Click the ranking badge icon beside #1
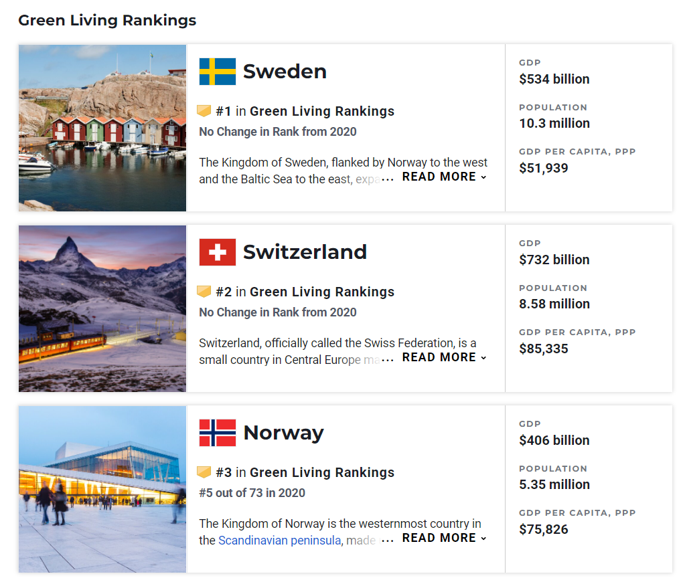Screen dimensions: 681x580 204,111
